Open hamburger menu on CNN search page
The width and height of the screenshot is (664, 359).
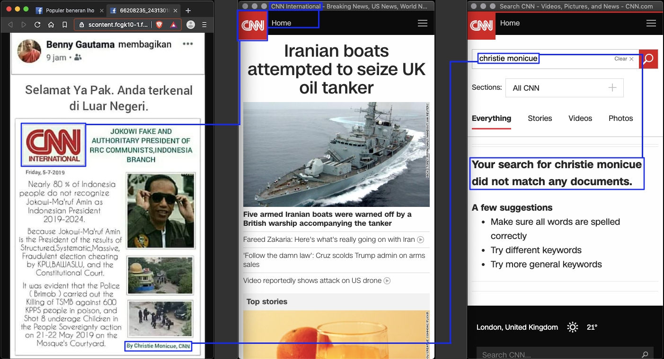(x=651, y=23)
